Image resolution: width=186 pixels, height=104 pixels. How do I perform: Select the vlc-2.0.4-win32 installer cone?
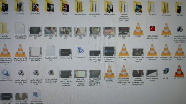[179, 71]
